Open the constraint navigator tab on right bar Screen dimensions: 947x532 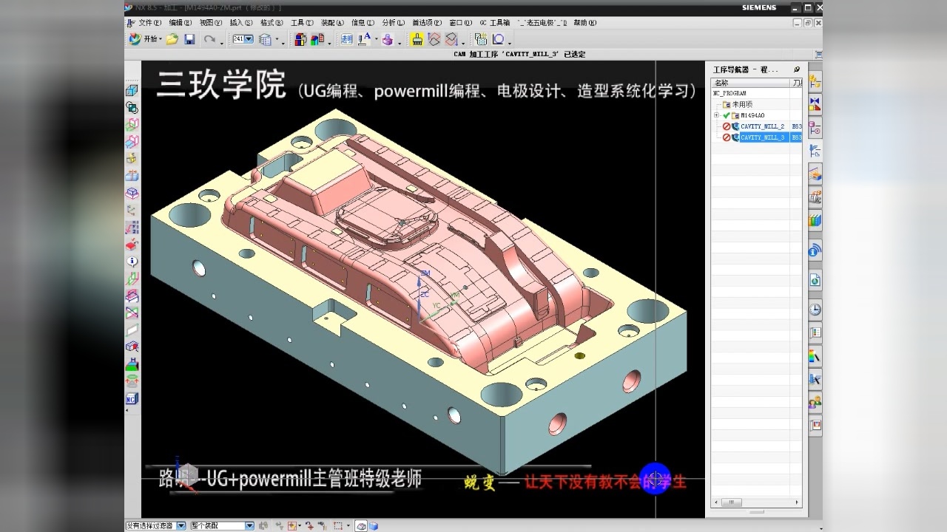click(815, 103)
